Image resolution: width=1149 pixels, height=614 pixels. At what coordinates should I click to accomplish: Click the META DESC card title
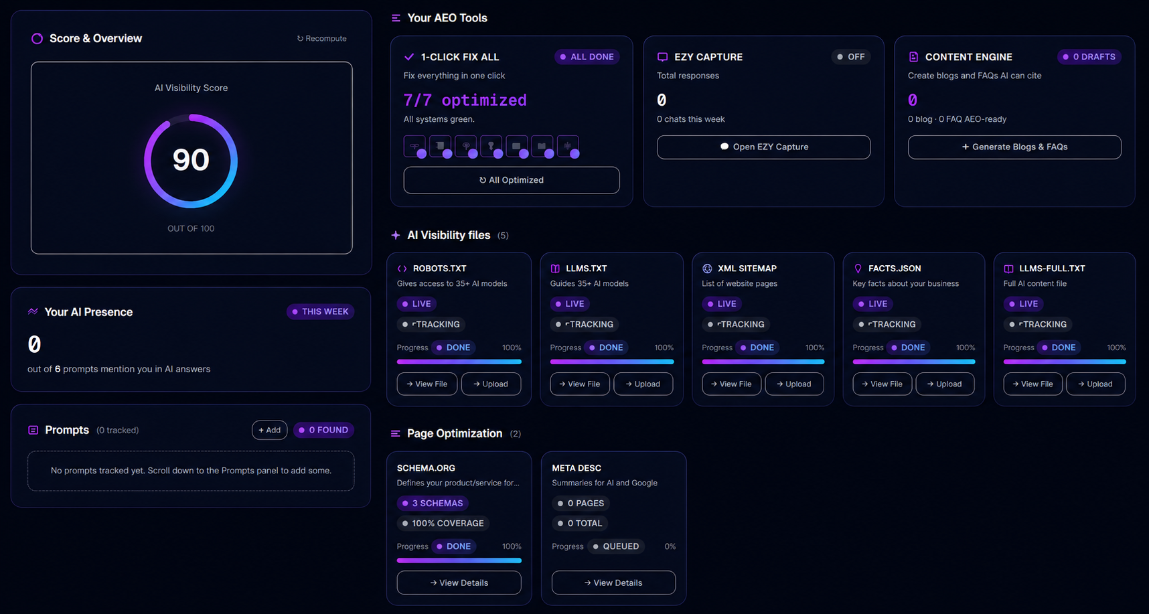click(x=577, y=468)
